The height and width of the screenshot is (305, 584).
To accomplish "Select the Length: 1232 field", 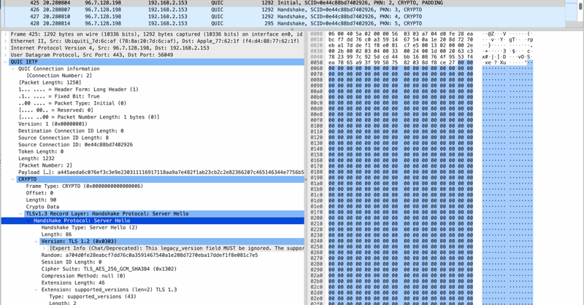I will coord(36,158).
